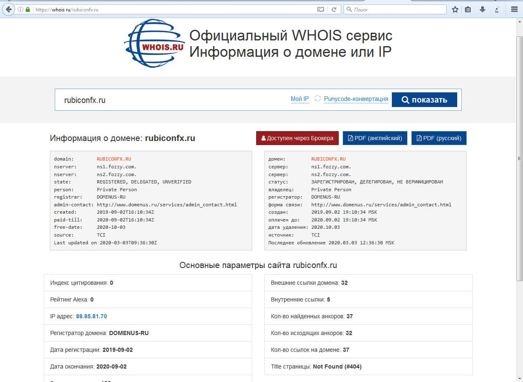Screen dimensions: 523x382
Task: Click the "Рейтинг Alexa: 0" row
Action: 148,299
